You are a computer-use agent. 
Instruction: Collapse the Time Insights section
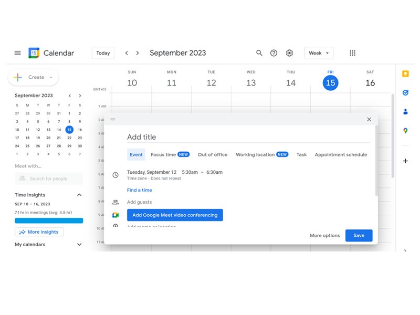(79, 195)
